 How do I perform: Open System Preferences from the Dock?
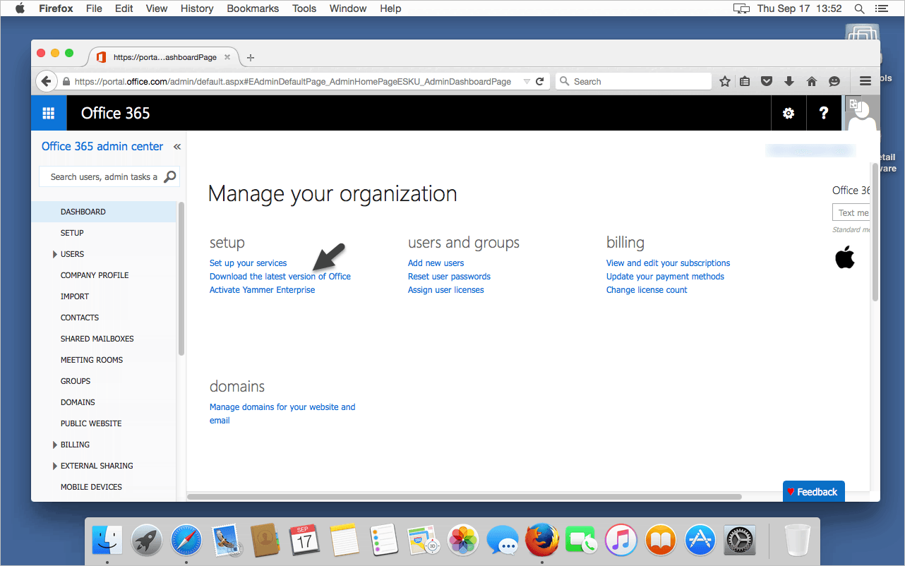point(739,541)
